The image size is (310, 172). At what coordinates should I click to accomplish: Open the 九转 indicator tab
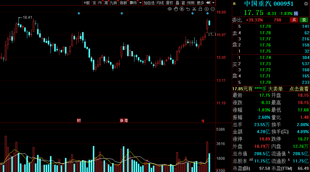(113, 3)
